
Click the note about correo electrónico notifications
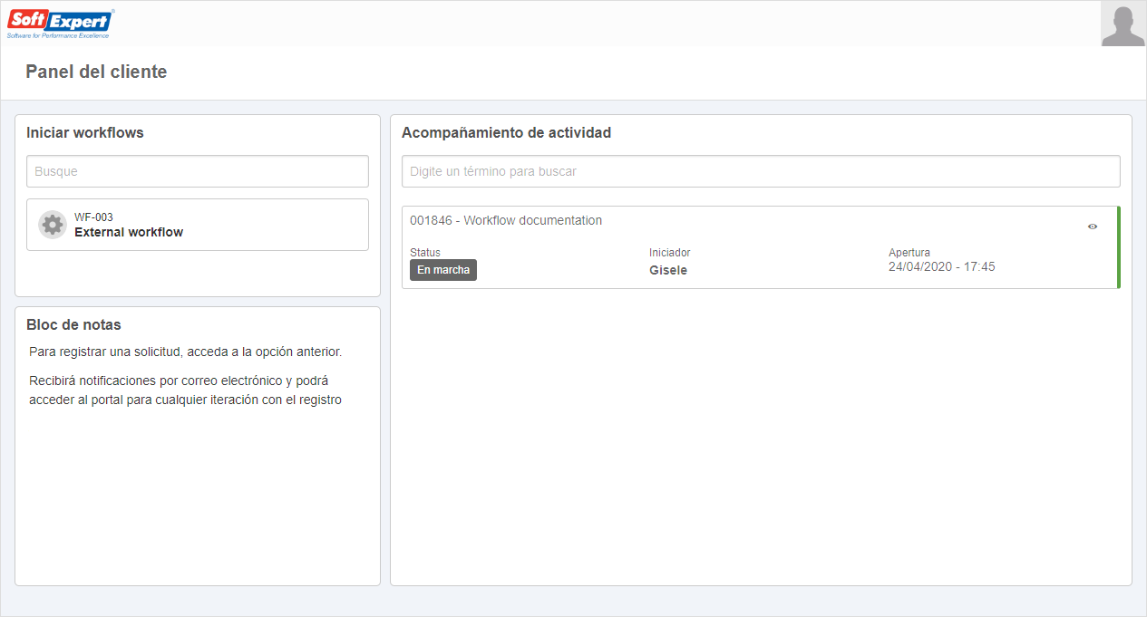pyautogui.click(x=185, y=390)
